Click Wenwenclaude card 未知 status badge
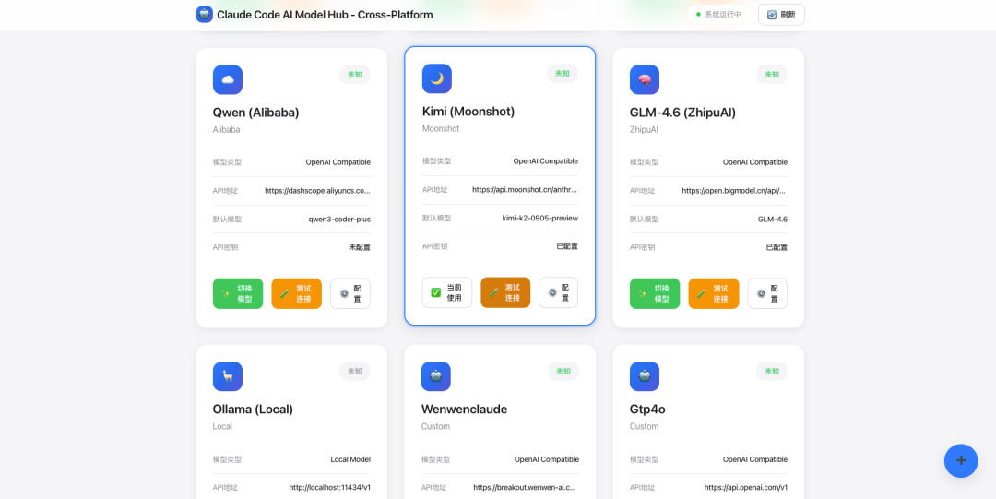Screen dimensions: 996x499 click(x=563, y=371)
